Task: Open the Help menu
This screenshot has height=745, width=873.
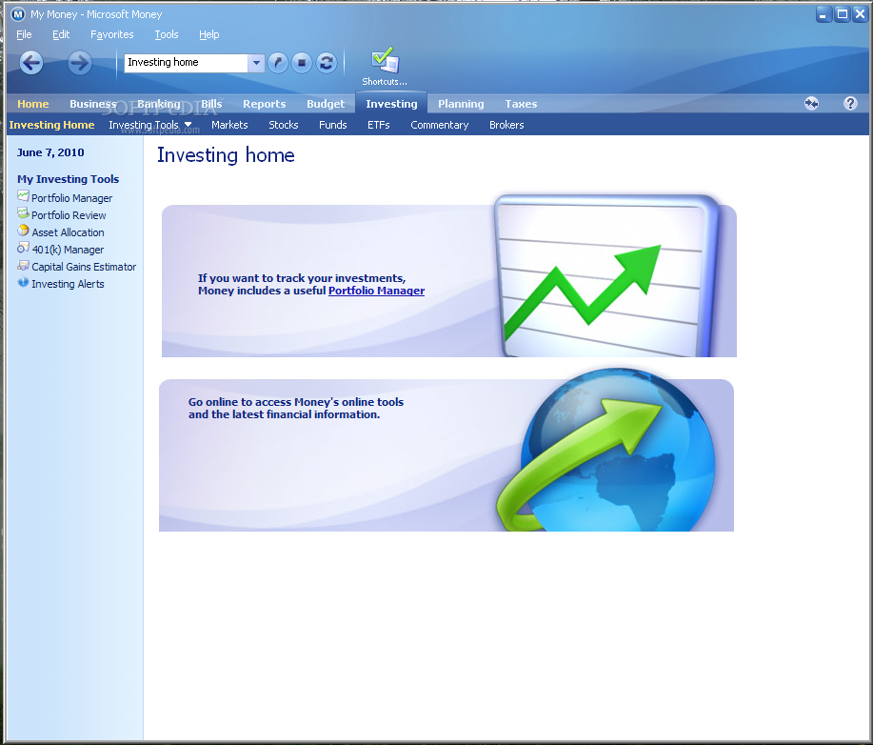Action: [x=209, y=34]
